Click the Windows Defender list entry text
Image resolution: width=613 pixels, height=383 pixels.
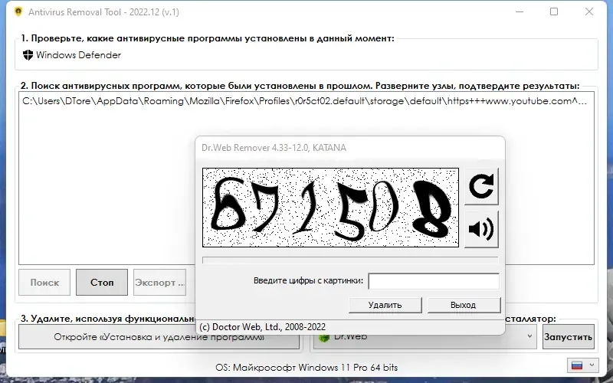79,55
